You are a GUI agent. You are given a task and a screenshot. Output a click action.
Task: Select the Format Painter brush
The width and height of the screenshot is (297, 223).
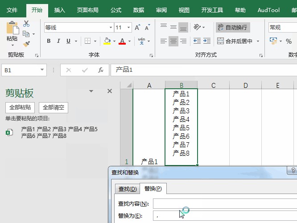click(x=26, y=44)
